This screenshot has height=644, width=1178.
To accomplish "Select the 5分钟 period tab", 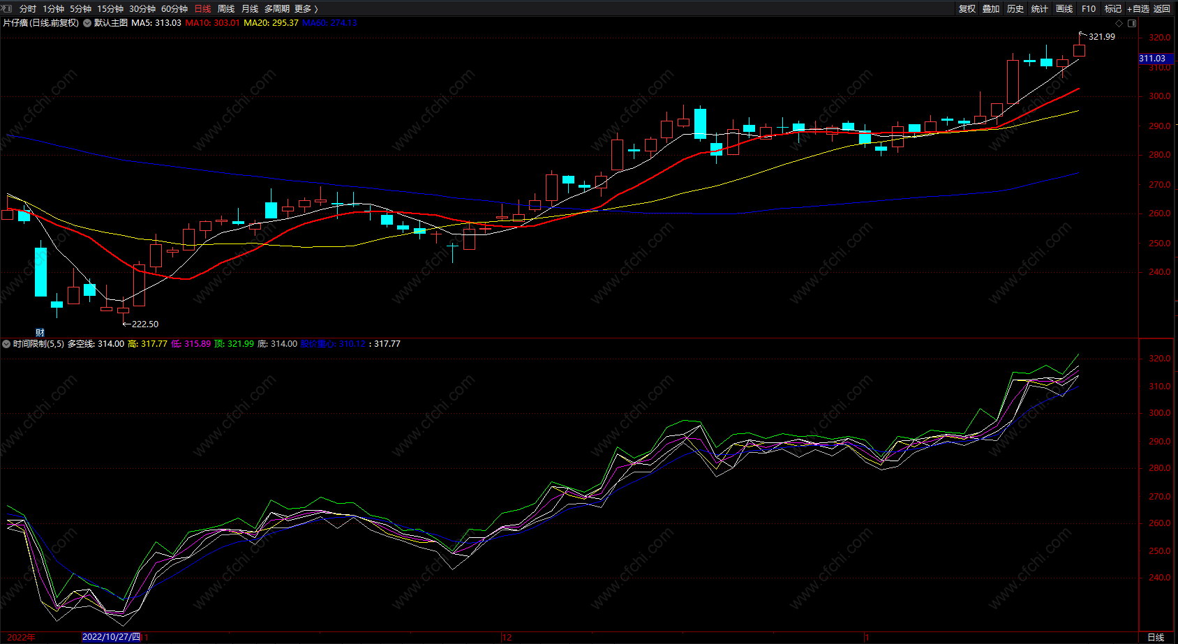I will tap(80, 9).
